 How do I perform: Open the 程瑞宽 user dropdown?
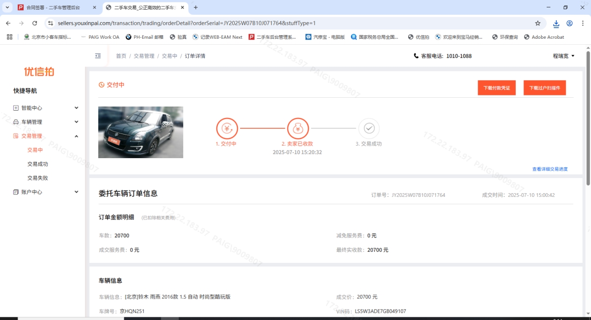tap(564, 56)
